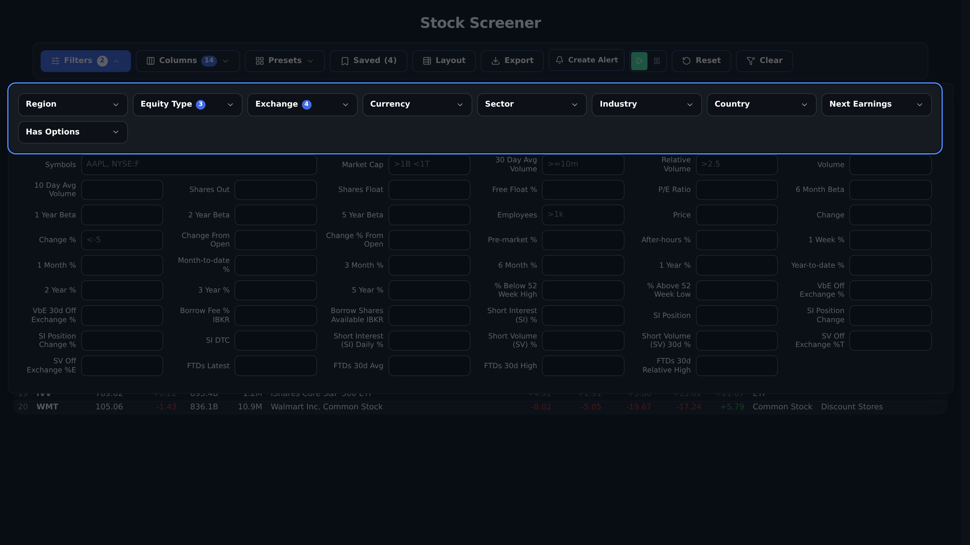The width and height of the screenshot is (970, 545).
Task: Click the Relative Volume input field
Action: [x=737, y=165]
